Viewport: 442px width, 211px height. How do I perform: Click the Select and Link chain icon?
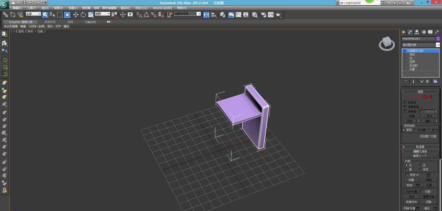click(x=5, y=15)
